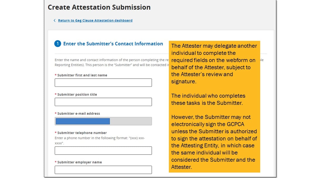Click inside the Submitter employer name field
Image resolution: width=316 pixels, height=178 pixels.
[103, 170]
